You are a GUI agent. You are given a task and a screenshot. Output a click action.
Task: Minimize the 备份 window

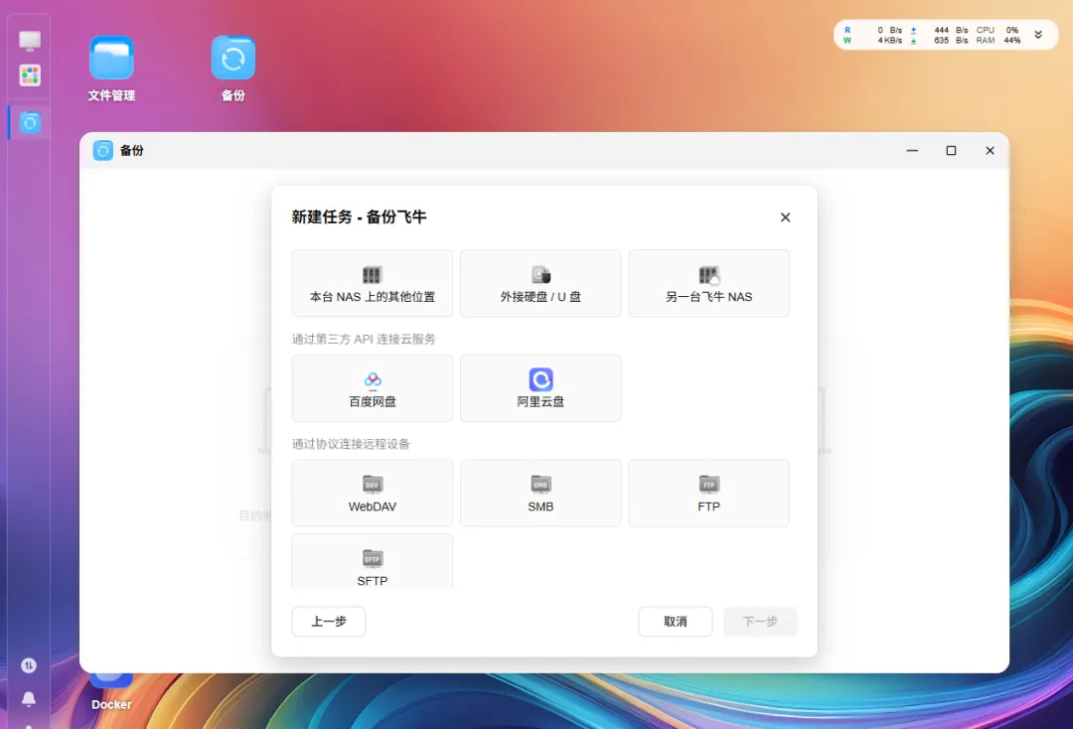tap(912, 150)
